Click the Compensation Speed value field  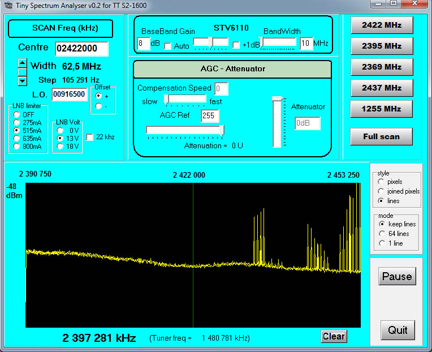pos(221,89)
